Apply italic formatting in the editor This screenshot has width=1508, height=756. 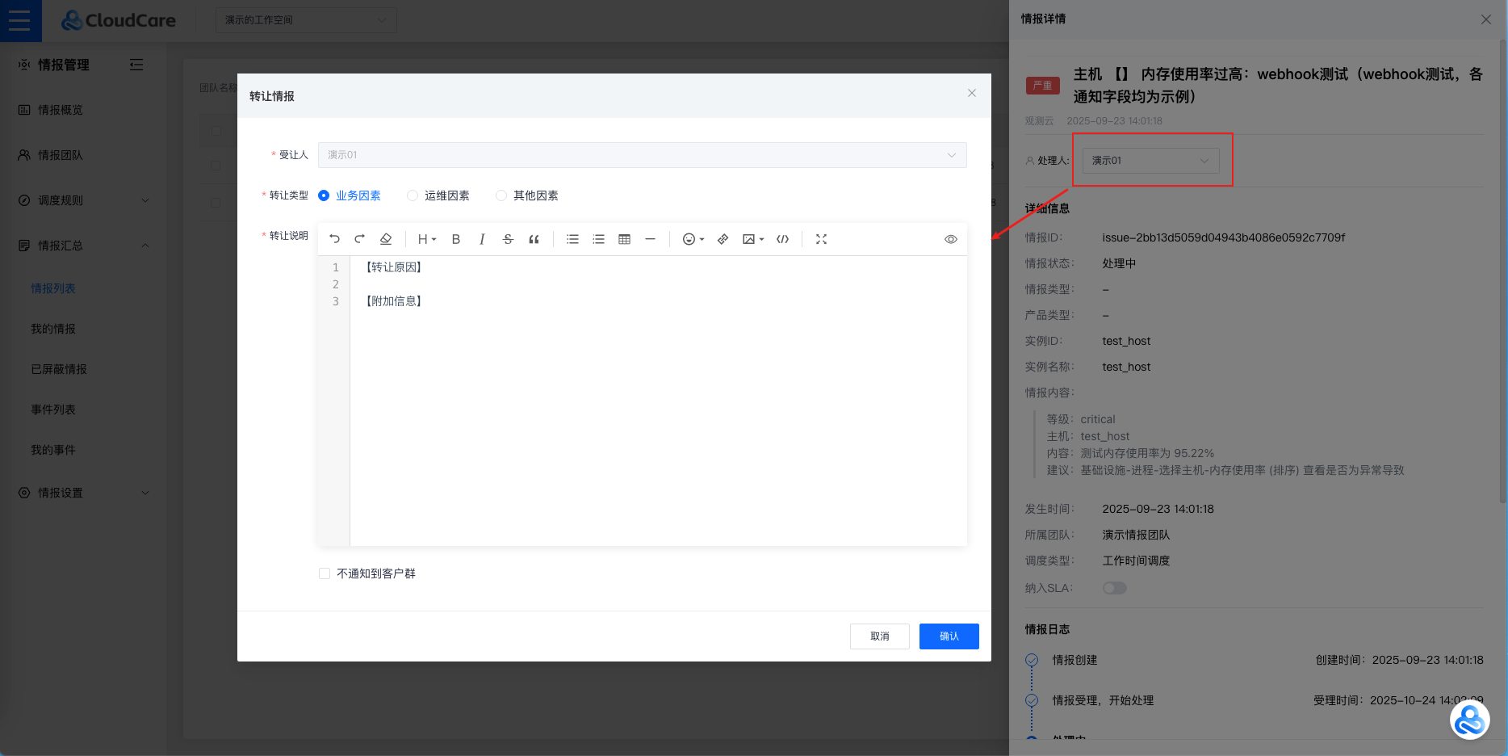point(482,239)
